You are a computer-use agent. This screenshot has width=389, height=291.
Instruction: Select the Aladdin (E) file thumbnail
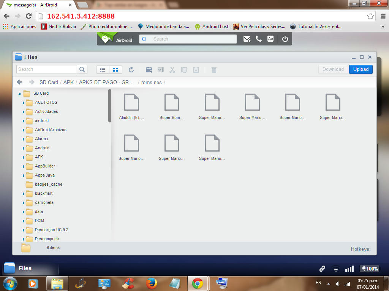tap(131, 102)
